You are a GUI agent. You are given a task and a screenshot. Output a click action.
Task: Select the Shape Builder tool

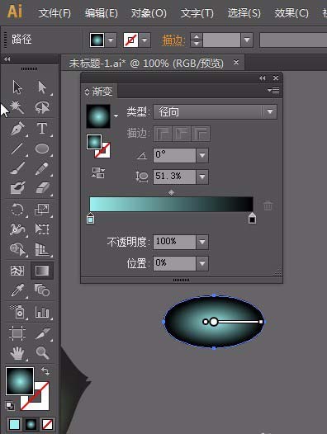pos(17,249)
